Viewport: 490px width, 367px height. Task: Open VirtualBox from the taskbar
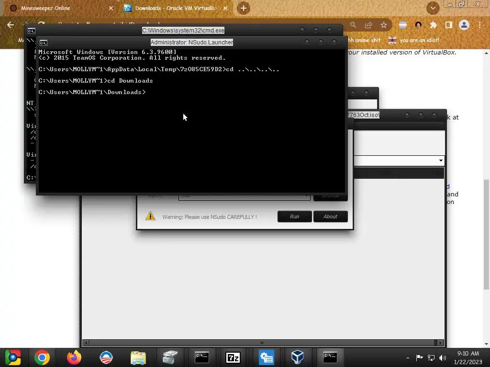[x=297, y=357]
